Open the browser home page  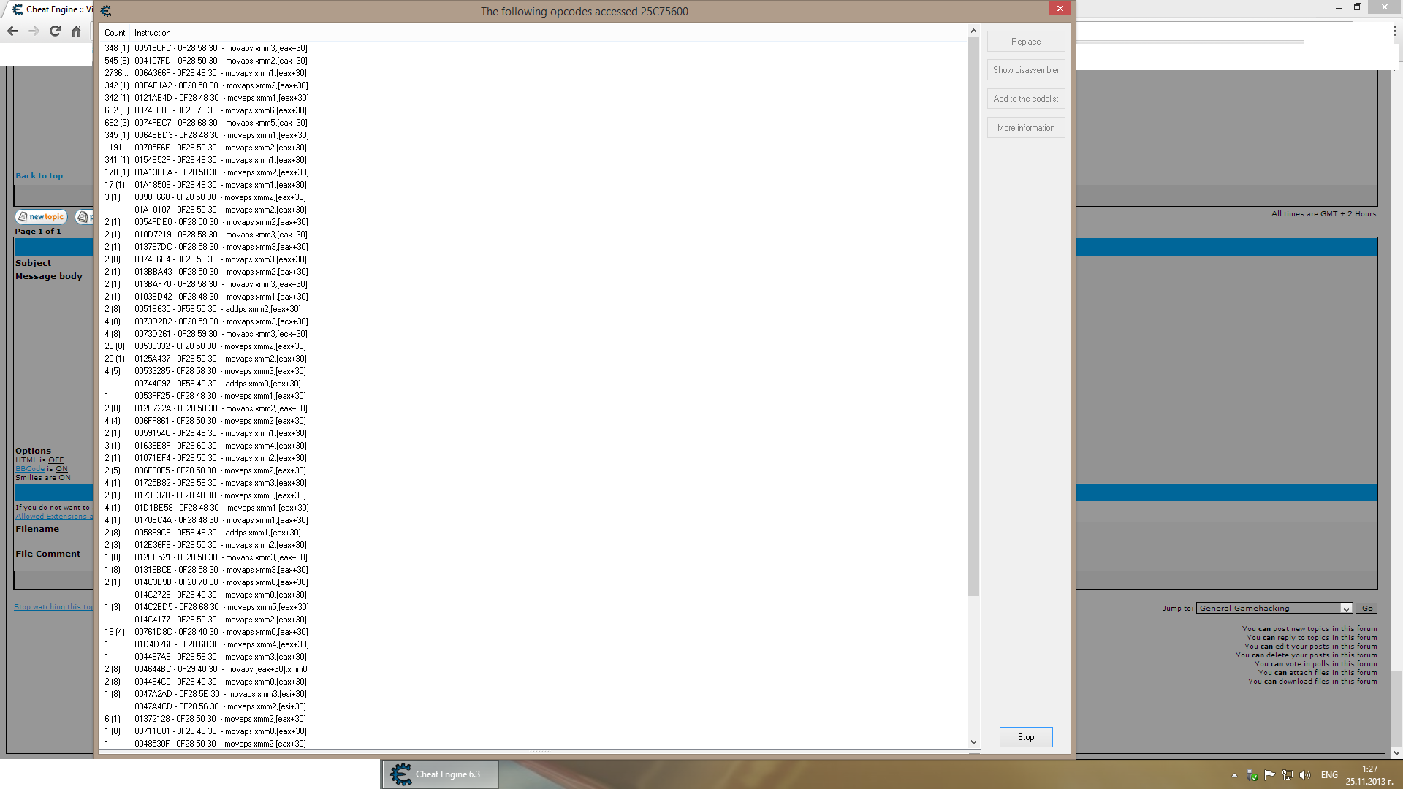tap(76, 31)
